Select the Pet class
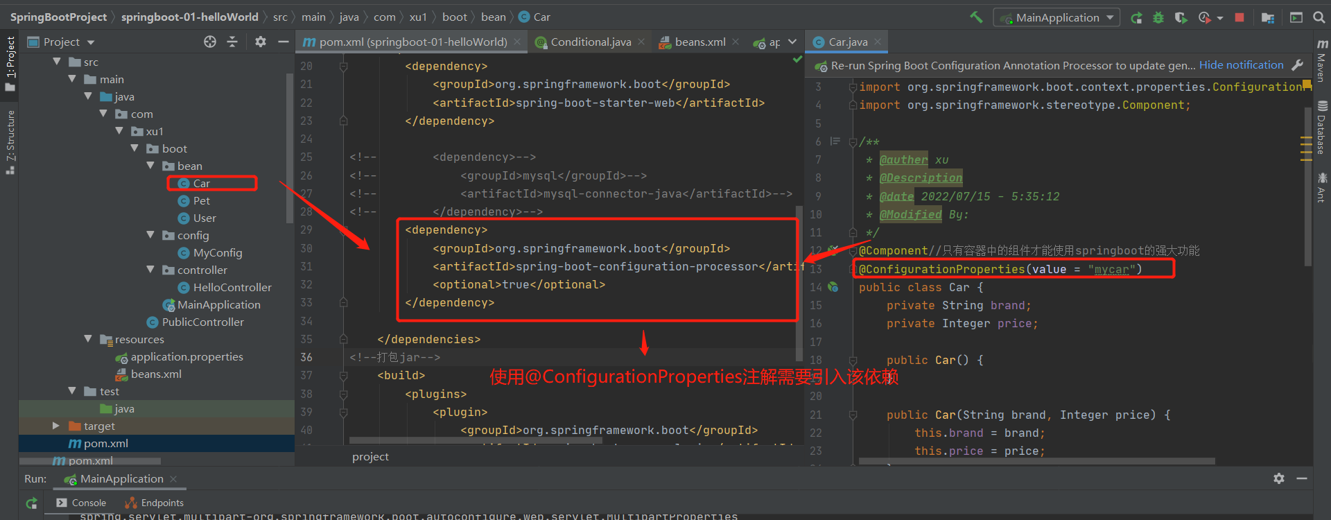The image size is (1331, 520). [x=194, y=200]
